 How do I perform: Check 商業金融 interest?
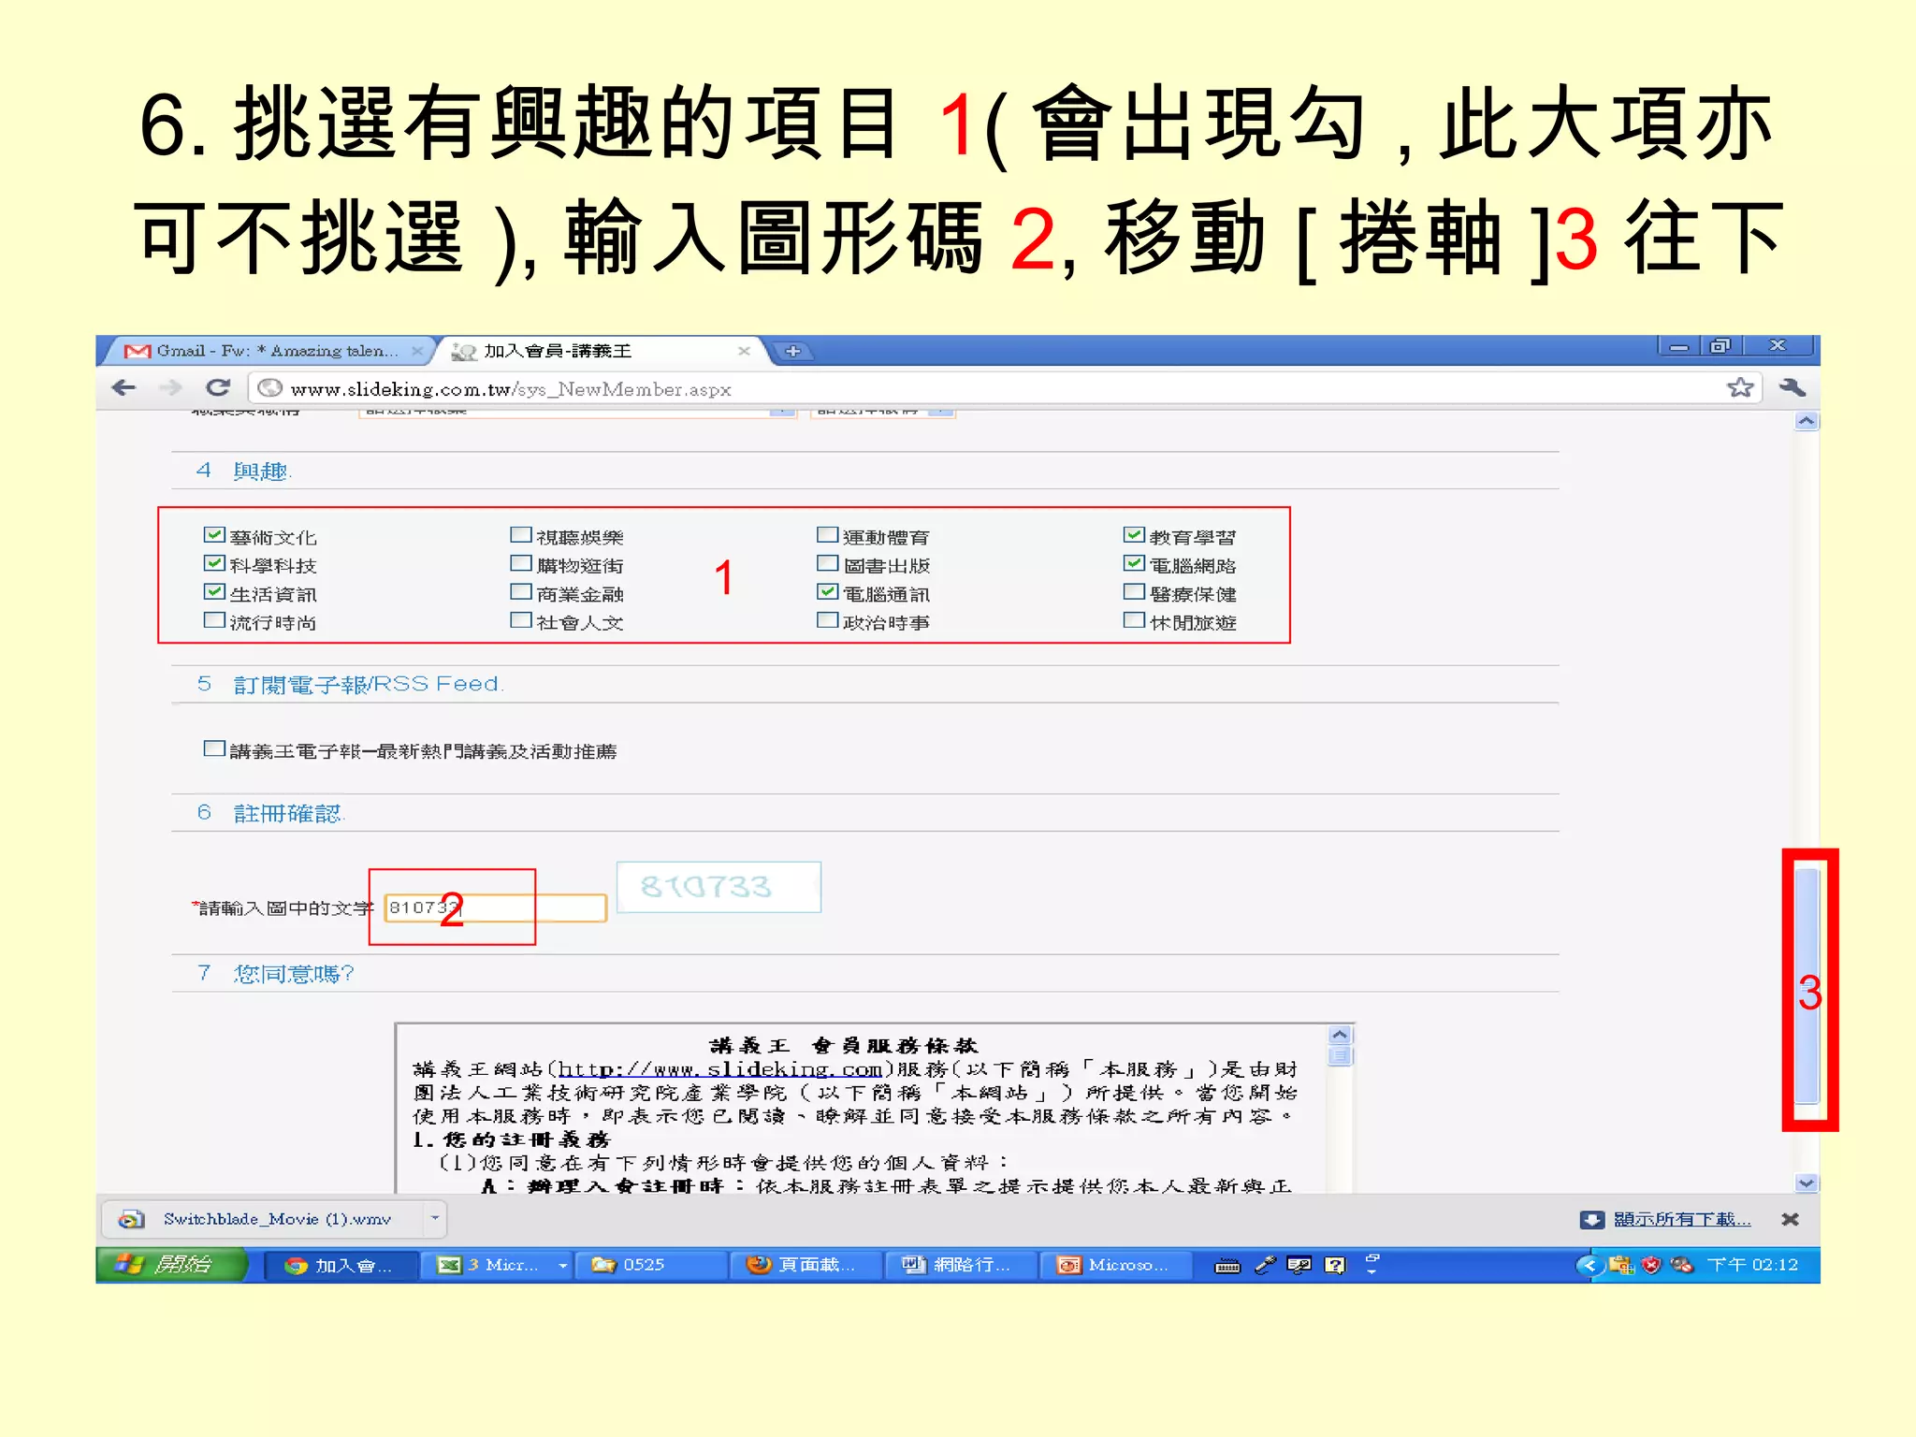pyautogui.click(x=521, y=592)
